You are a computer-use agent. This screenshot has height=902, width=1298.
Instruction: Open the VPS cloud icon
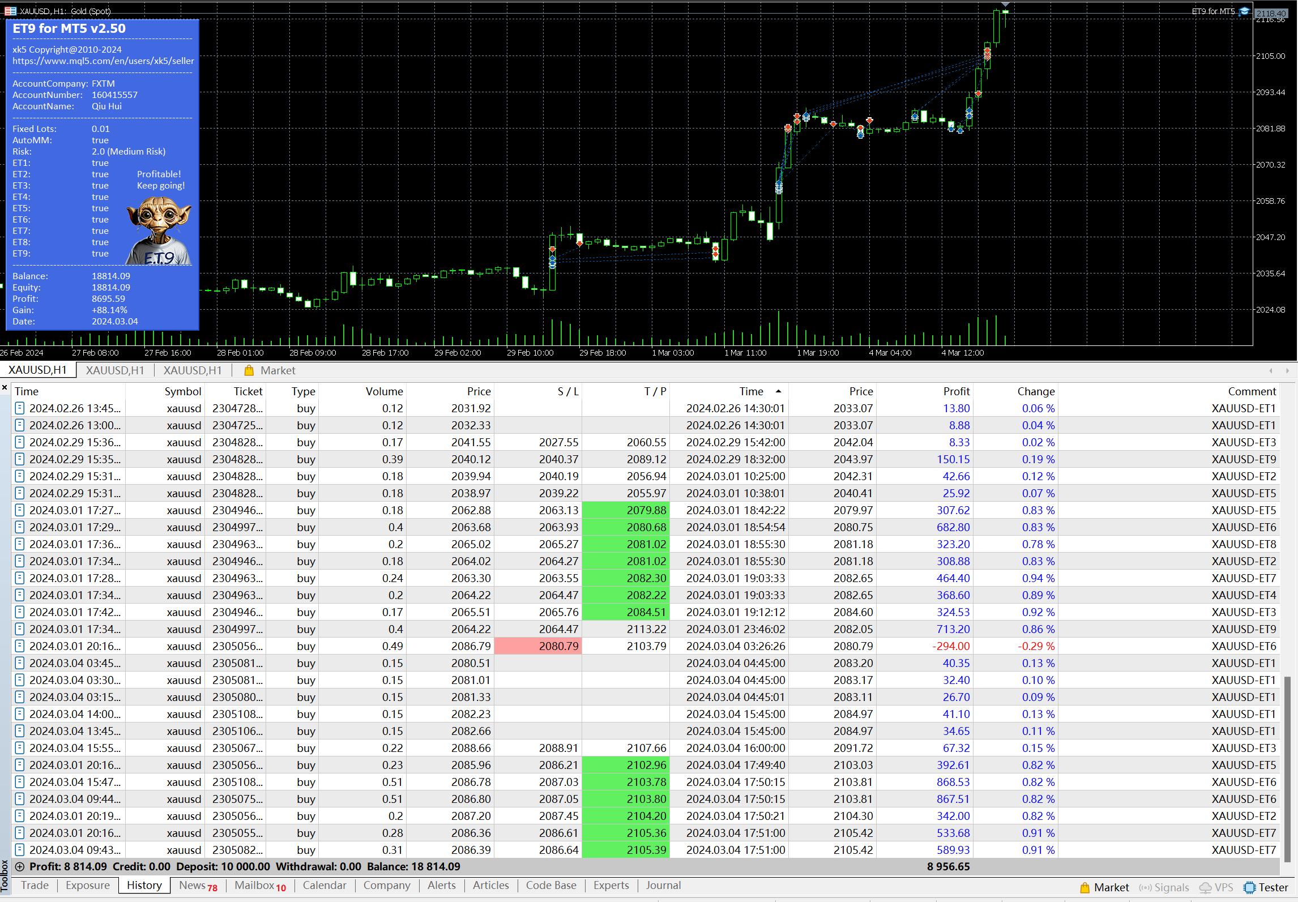point(1206,887)
